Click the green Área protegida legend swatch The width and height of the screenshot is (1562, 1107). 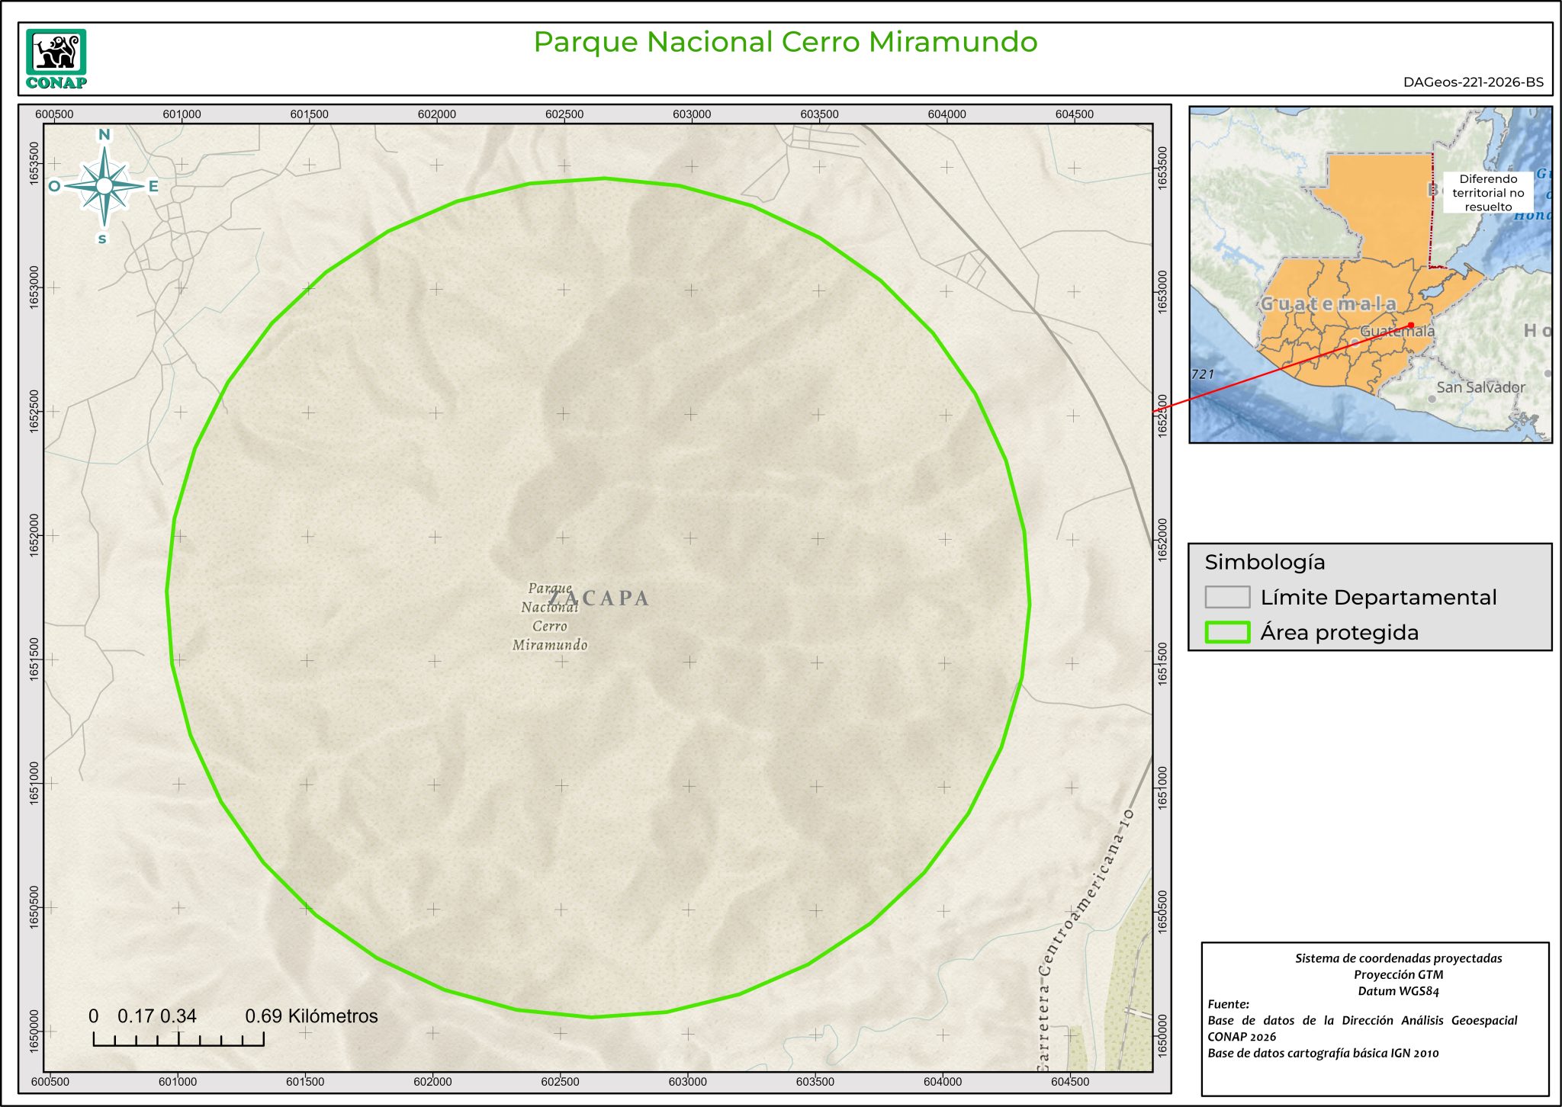point(1227,632)
